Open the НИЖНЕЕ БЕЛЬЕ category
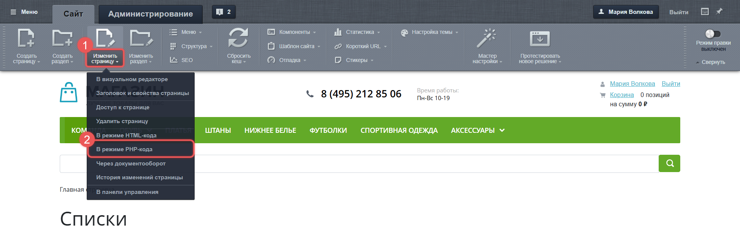 click(x=270, y=131)
